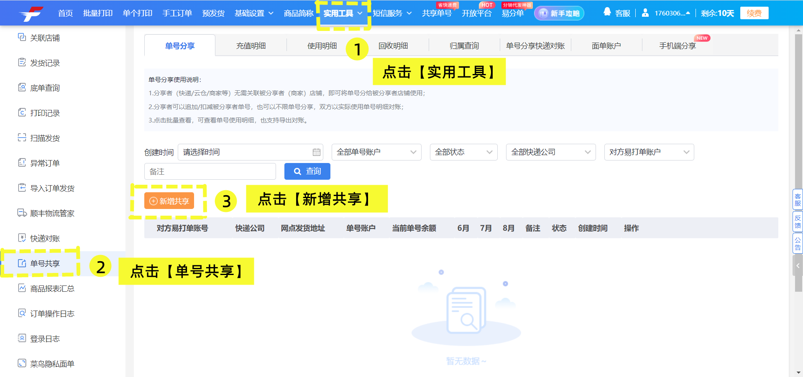Click the 新增共享 button

click(169, 201)
